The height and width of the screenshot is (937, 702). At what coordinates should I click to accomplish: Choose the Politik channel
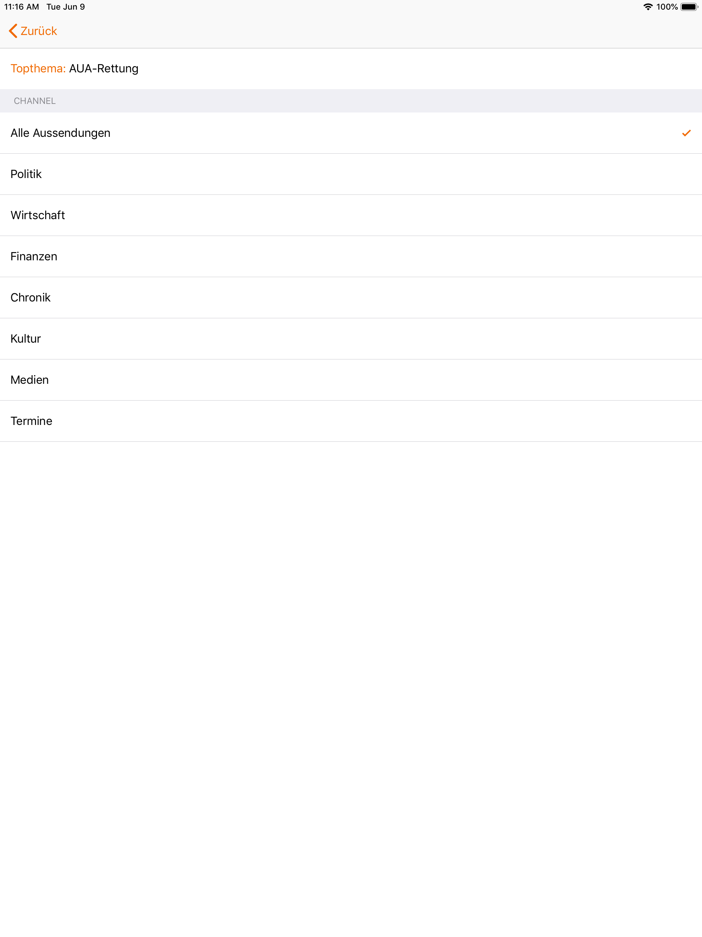(351, 174)
